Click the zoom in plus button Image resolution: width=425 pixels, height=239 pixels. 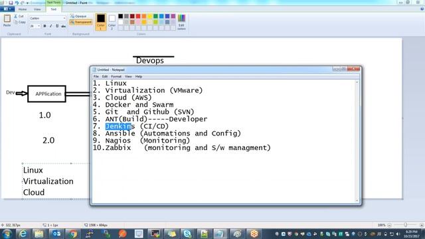422,225
